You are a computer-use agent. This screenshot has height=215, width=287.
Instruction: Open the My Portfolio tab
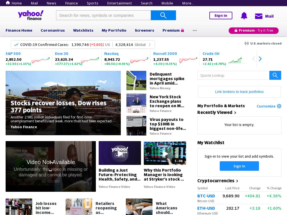coord(114,30)
